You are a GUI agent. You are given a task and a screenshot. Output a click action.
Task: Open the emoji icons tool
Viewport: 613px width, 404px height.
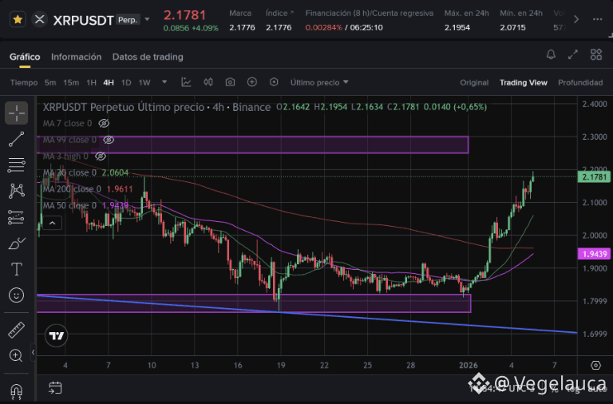pyautogui.click(x=17, y=295)
